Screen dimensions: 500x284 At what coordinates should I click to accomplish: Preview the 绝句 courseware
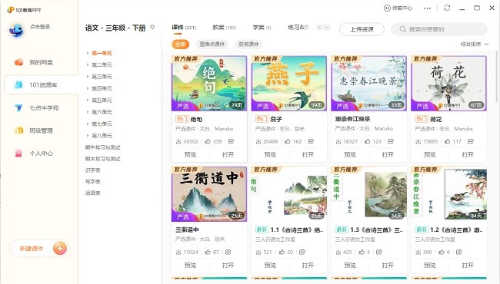[190, 154]
